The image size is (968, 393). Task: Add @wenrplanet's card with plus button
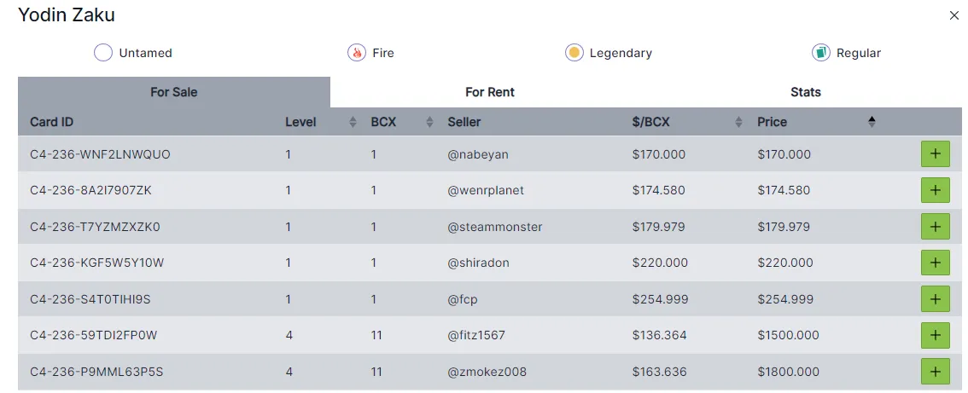click(x=935, y=191)
